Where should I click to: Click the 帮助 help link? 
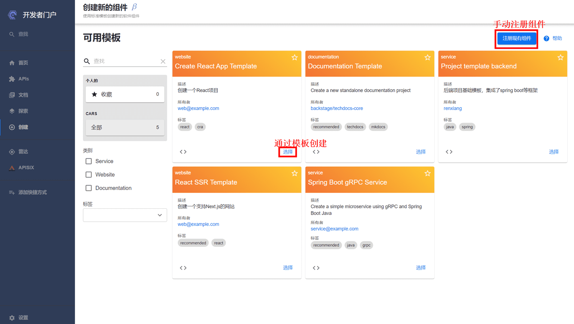pyautogui.click(x=557, y=38)
